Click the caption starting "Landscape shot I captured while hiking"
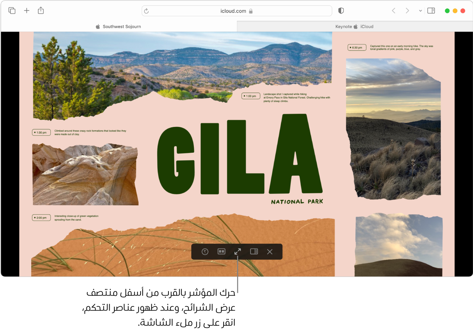 [297, 98]
